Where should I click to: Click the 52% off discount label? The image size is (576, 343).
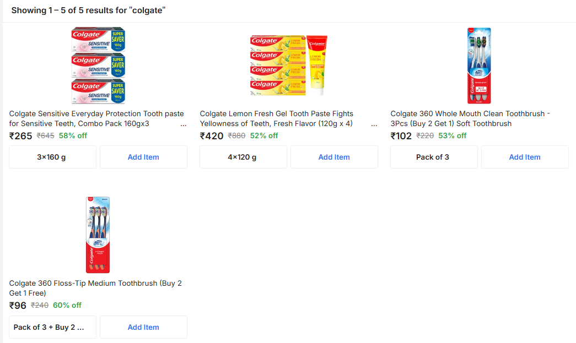(x=264, y=136)
